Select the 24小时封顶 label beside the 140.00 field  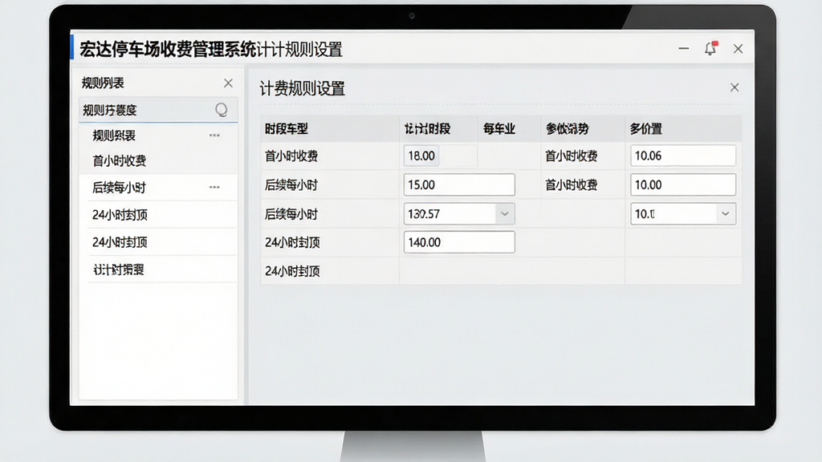[292, 242]
